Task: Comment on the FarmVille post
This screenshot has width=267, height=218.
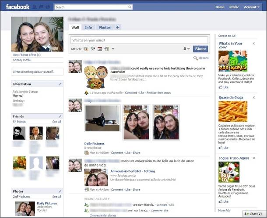Action: point(131,92)
